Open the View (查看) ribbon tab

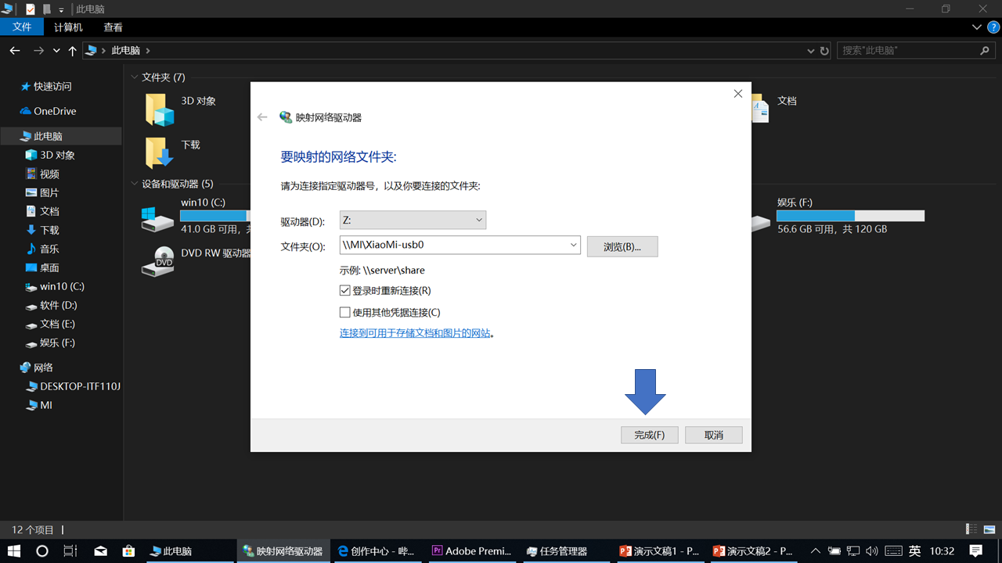tap(114, 27)
